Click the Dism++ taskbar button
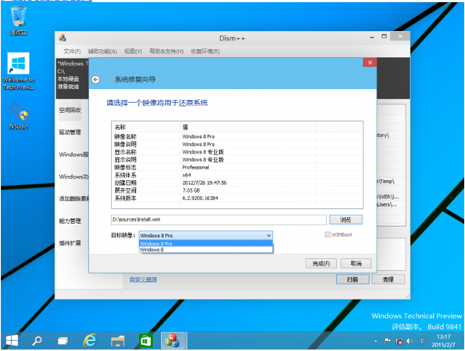Image resolution: width=465 pixels, height=351 pixels. (x=174, y=340)
